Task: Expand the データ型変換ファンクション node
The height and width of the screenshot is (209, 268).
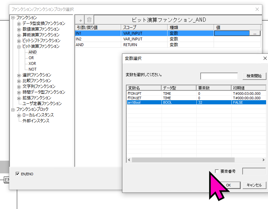Action: tap(19, 24)
